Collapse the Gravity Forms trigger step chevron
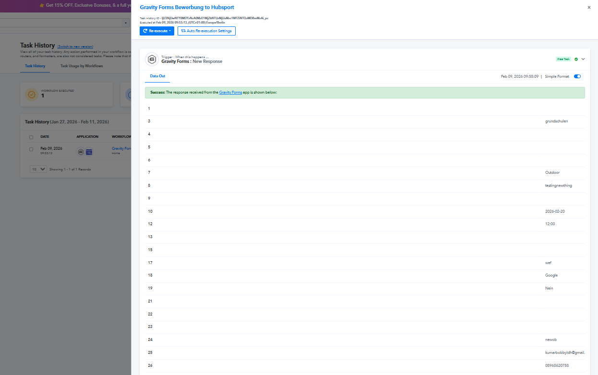This screenshot has width=598, height=375. pyautogui.click(x=583, y=59)
